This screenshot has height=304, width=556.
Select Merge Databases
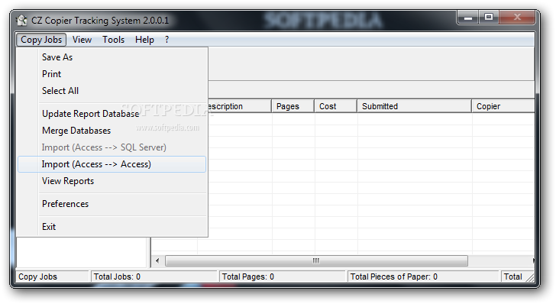pos(112,131)
